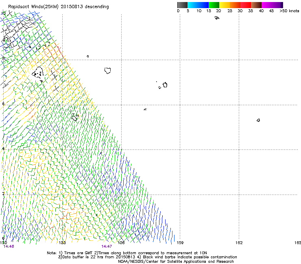
Task: Click the note line starting 'Note: 1) Times are GMT'
Action: pyautogui.click(x=127, y=253)
